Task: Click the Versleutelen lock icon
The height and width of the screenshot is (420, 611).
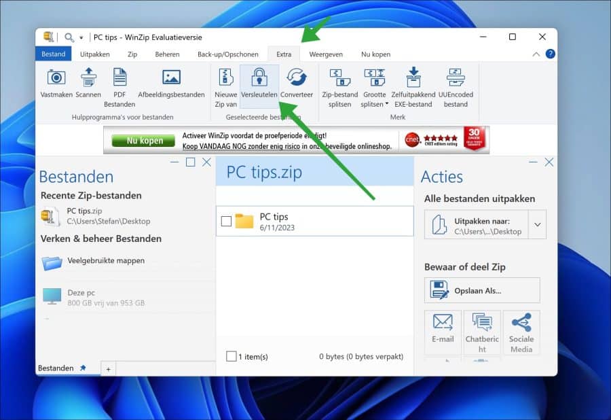Action: pos(259,77)
